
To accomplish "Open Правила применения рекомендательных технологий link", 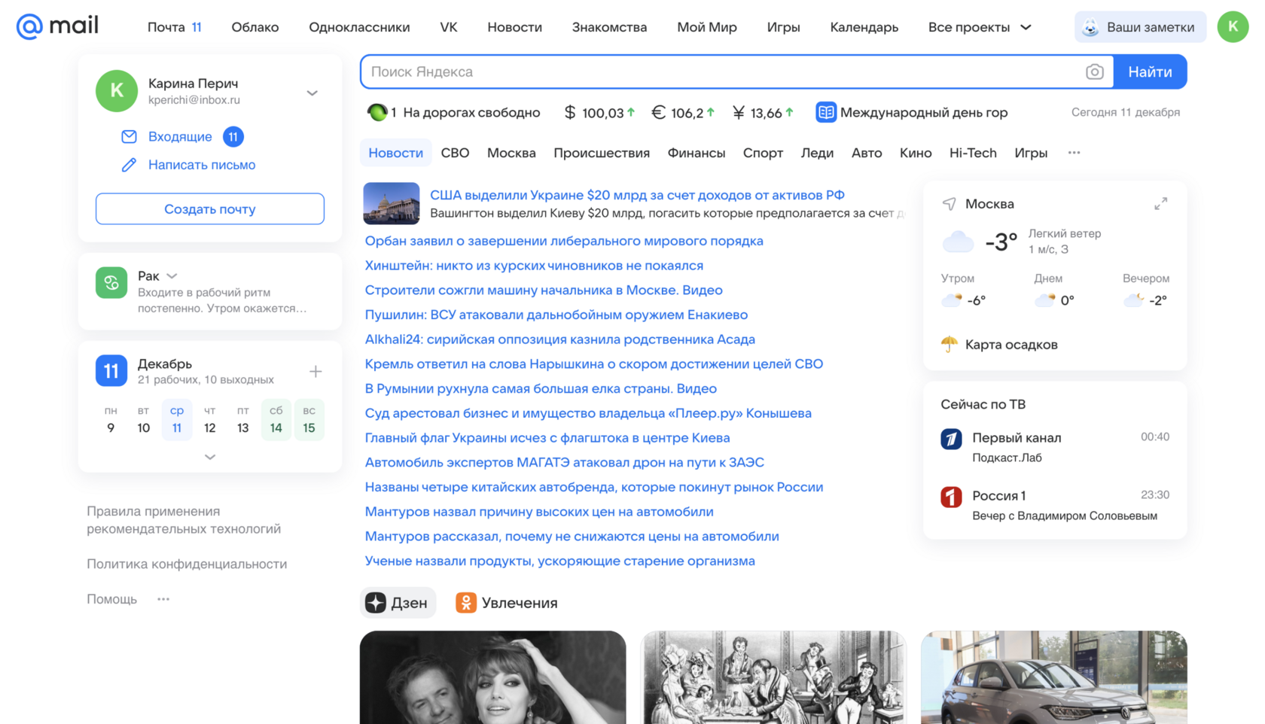I will 184,520.
